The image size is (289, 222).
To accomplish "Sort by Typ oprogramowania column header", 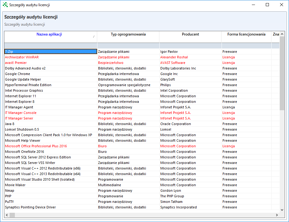I will (x=128, y=37).
